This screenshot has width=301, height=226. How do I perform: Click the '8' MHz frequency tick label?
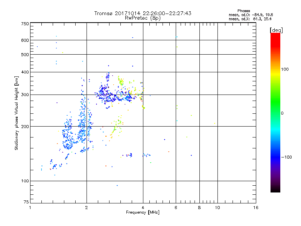[x=199, y=208]
